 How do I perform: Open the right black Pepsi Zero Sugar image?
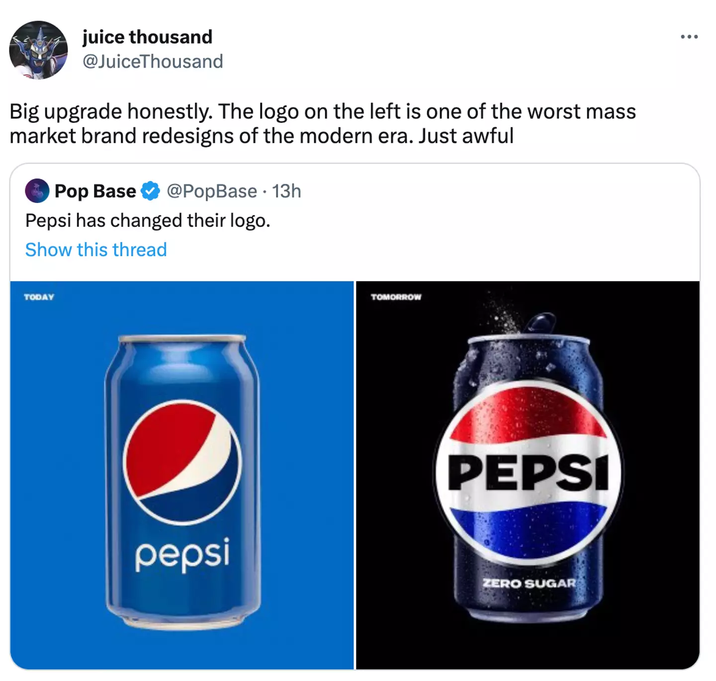[528, 475]
